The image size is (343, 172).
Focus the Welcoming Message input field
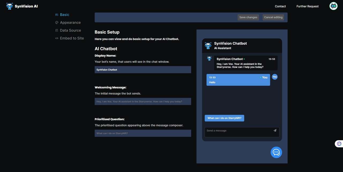tap(143, 102)
